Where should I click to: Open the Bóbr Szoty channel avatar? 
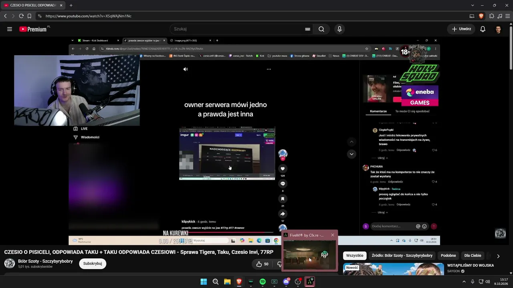coord(10,263)
